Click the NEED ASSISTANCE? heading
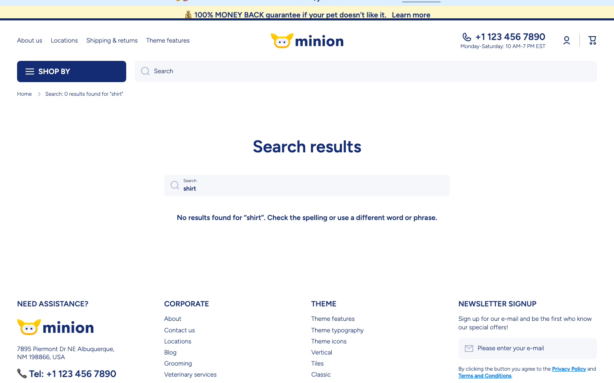The width and height of the screenshot is (614, 383). pos(53,304)
